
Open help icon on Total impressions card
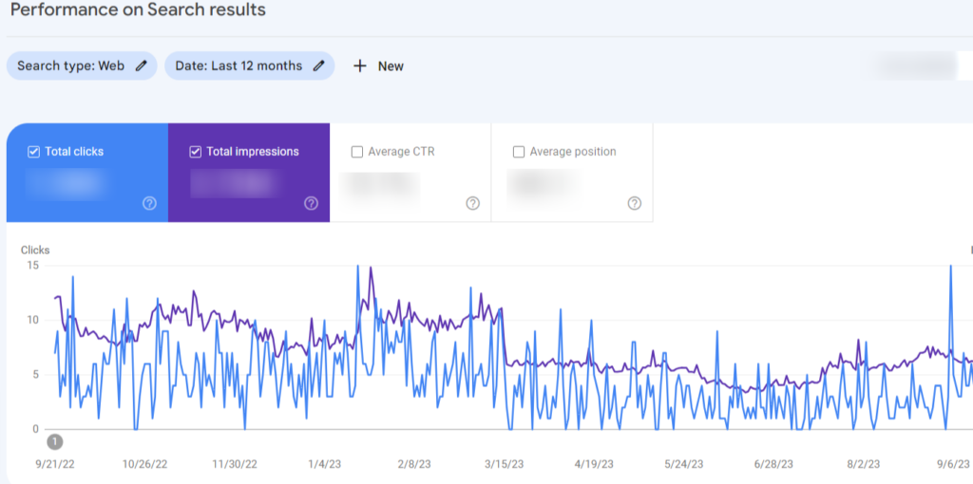click(x=312, y=203)
